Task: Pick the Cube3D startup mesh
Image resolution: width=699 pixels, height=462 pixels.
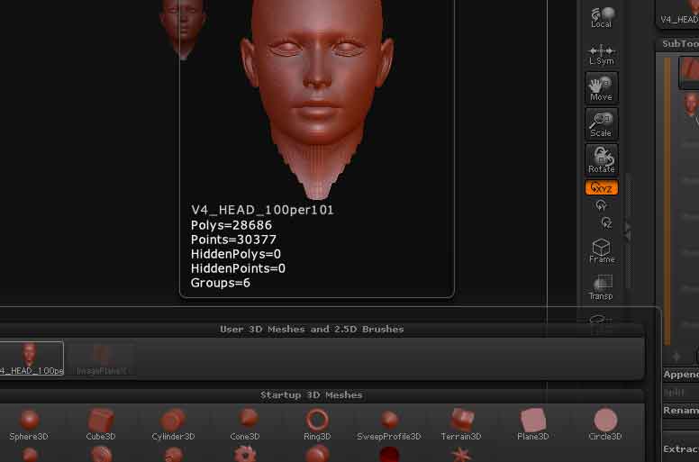Action: coord(101,424)
